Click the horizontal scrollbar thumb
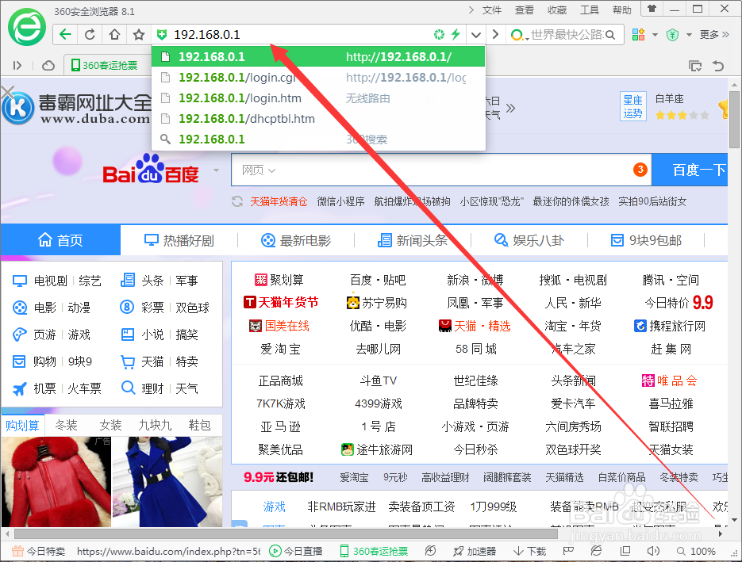Image resolution: width=742 pixels, height=562 pixels. click(x=286, y=533)
